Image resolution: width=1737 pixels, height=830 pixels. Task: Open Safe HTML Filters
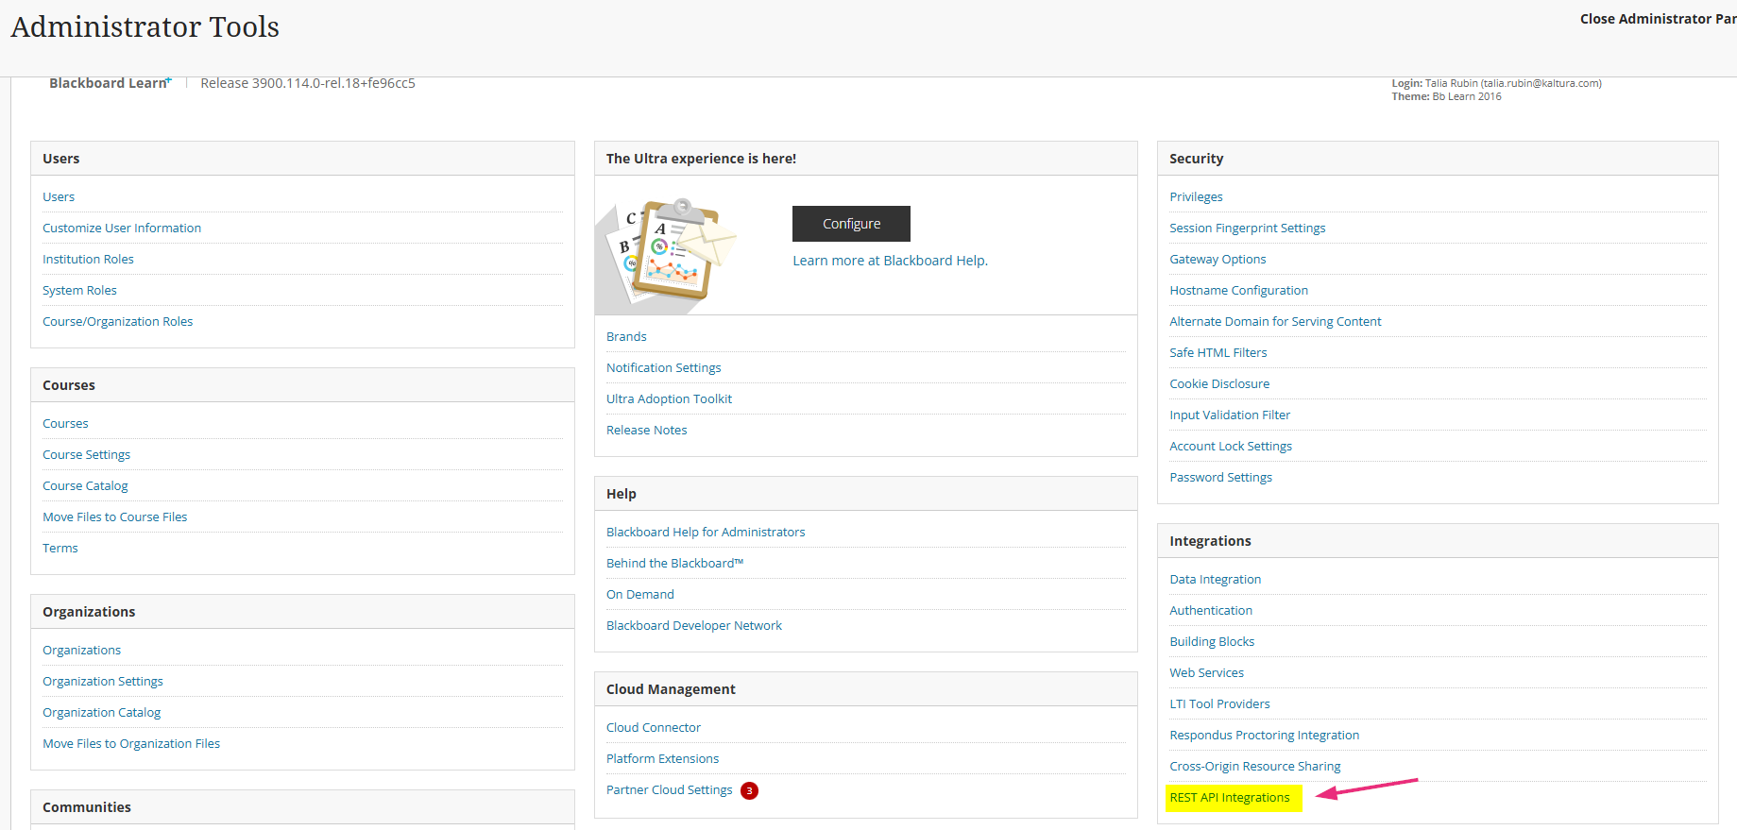(1218, 352)
